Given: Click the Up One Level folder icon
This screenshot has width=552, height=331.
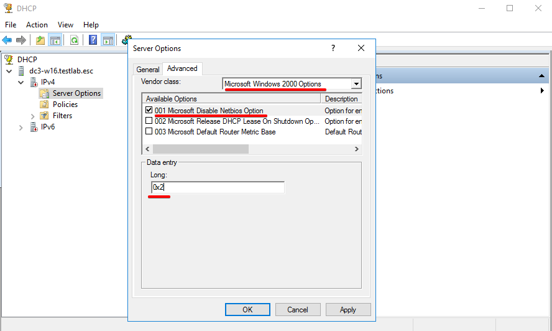Looking at the screenshot, I should pyautogui.click(x=40, y=40).
